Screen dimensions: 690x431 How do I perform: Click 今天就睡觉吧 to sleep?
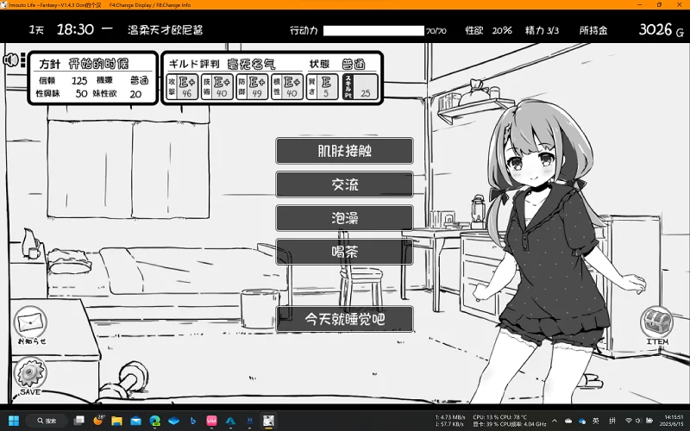coord(344,319)
